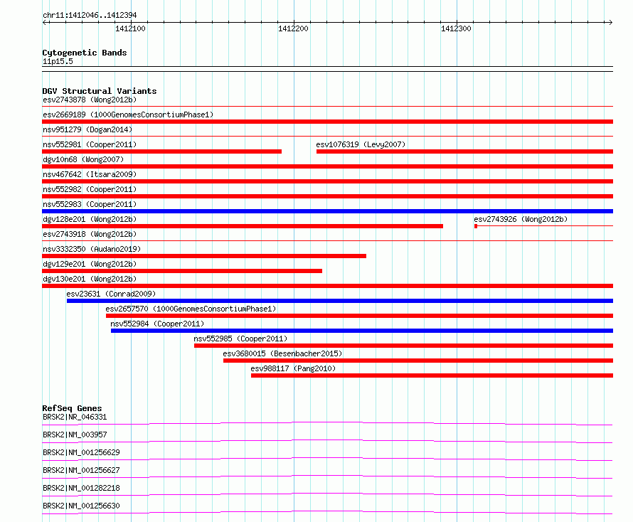
Task: Click the blue bar under nsv552984
Action: click(362, 331)
